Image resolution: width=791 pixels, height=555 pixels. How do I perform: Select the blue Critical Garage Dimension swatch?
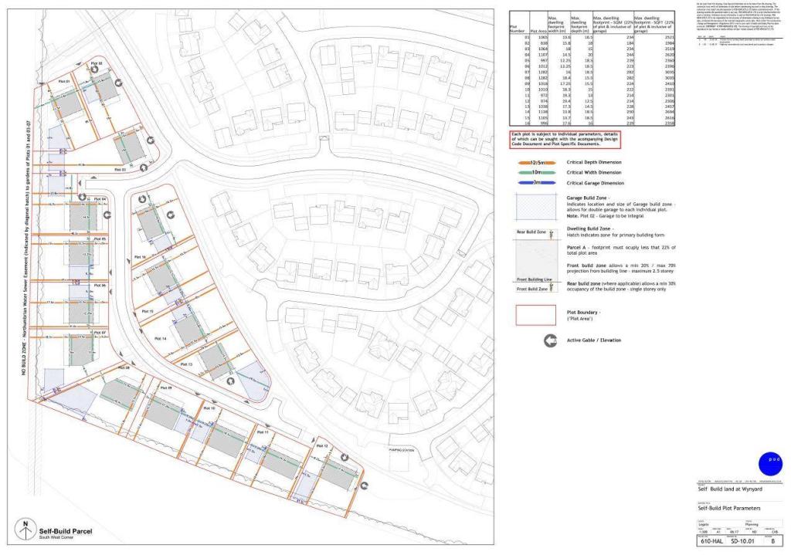tap(535, 182)
